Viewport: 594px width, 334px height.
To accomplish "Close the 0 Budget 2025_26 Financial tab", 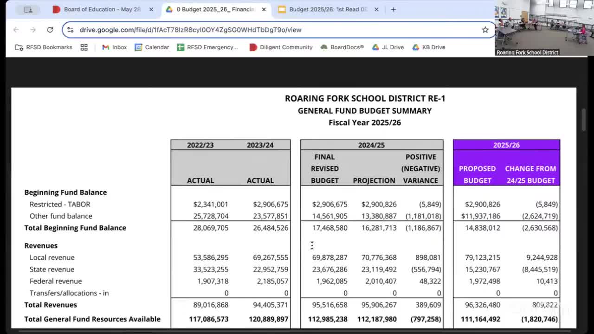I will [264, 9].
